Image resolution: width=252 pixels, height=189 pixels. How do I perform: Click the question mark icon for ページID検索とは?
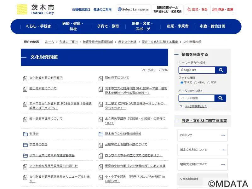[x=181, y=106]
